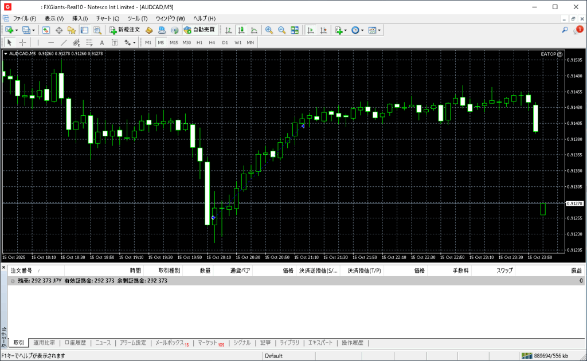Open the search magnifier at top right
Screen dimensions: 587x361
pos(565,30)
